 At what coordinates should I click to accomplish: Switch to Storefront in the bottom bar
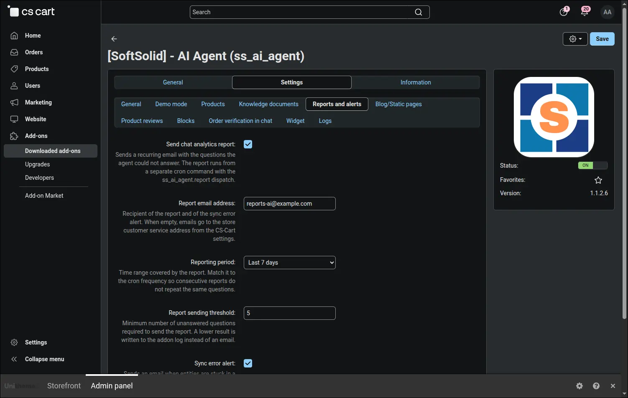64,386
